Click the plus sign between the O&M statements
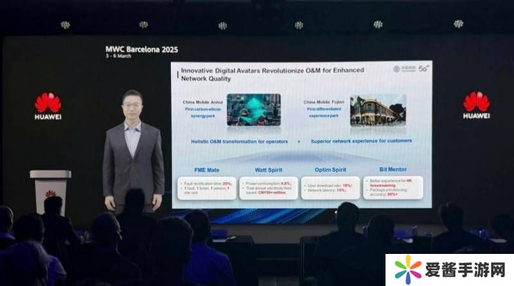Viewport: 514px width, 286px height. point(299,140)
